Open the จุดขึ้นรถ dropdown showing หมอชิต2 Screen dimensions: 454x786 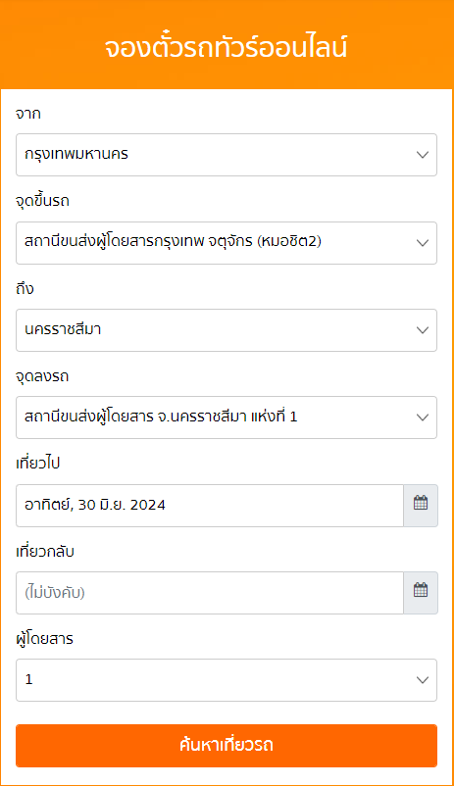(x=227, y=243)
